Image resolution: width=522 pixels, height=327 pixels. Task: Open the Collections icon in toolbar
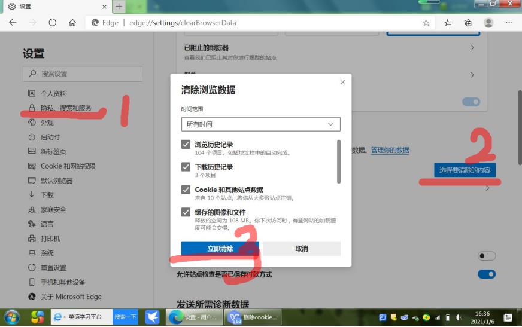468,23
